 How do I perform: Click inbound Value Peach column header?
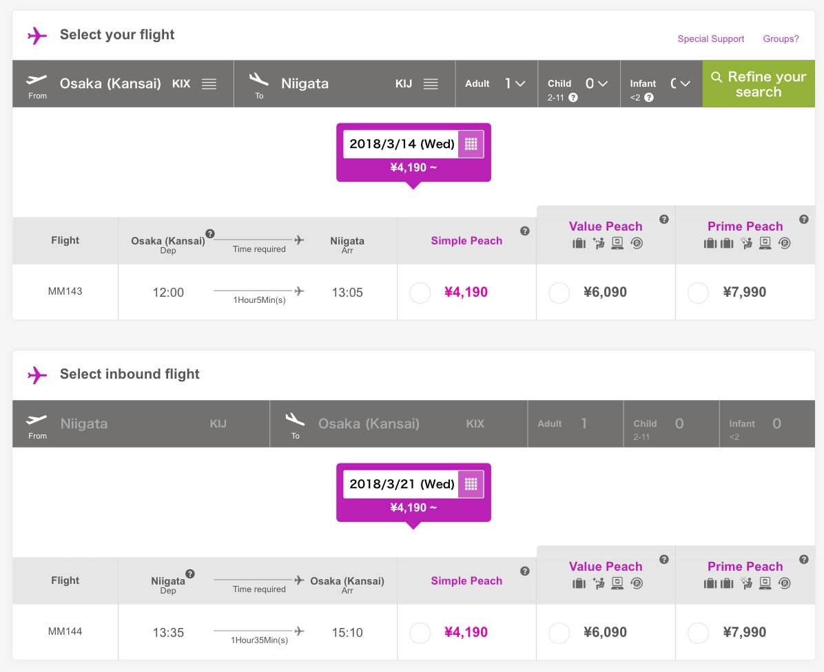click(x=606, y=567)
